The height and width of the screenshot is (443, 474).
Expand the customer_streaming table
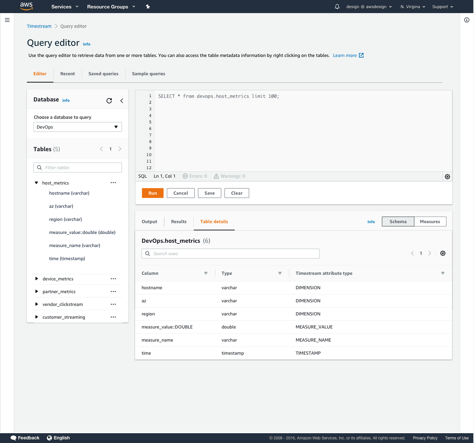[x=36, y=317]
